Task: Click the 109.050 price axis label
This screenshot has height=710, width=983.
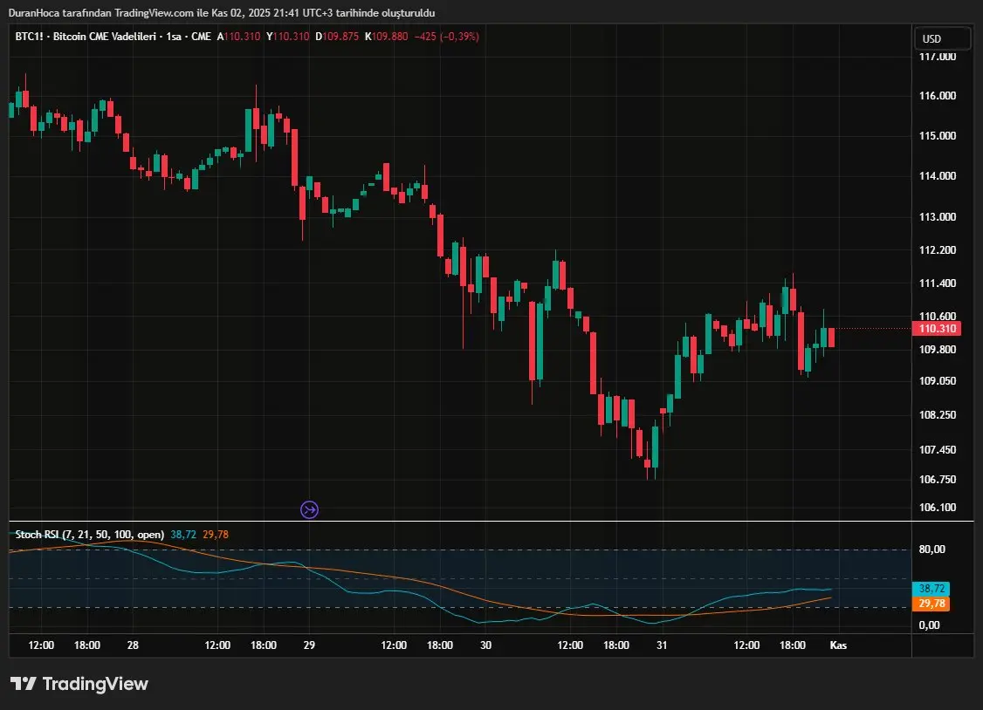Action: tap(938, 380)
